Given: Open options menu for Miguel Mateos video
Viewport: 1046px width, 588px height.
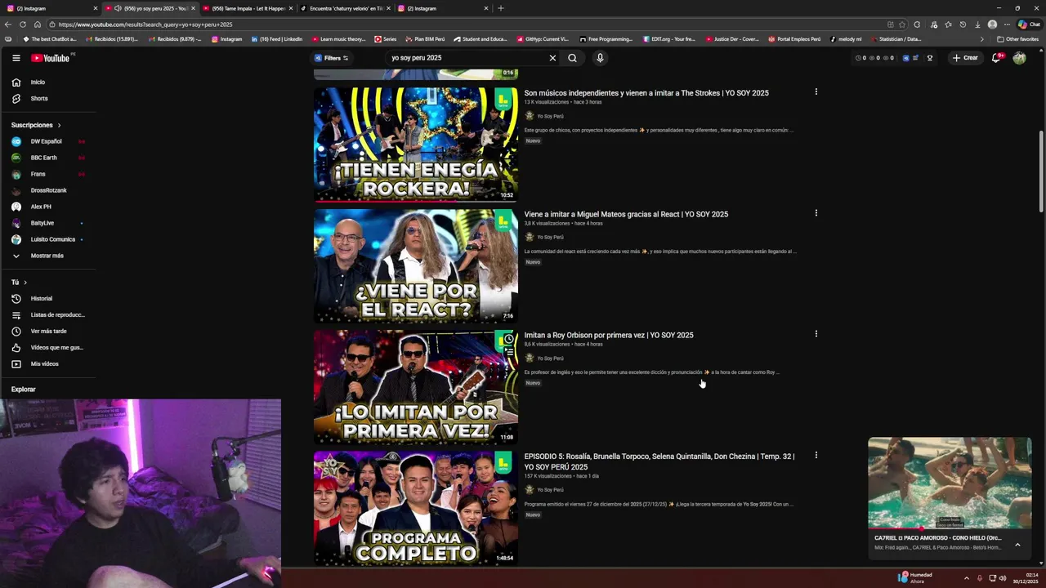Looking at the screenshot, I should click(x=816, y=213).
